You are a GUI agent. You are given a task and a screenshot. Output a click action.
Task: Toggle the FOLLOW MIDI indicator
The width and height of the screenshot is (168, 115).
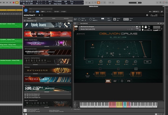coord(87,74)
